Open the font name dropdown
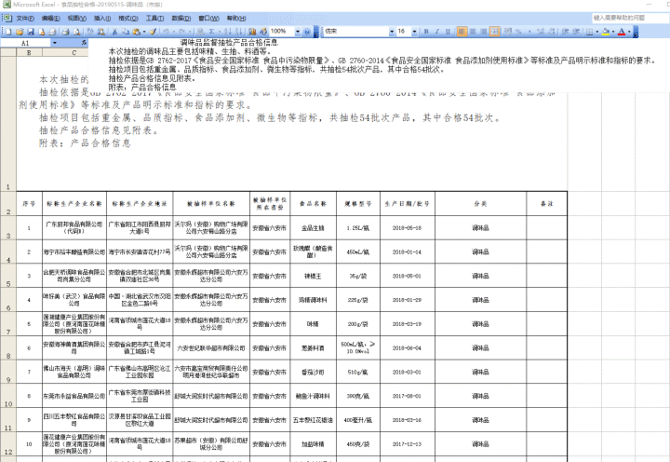 (392, 32)
